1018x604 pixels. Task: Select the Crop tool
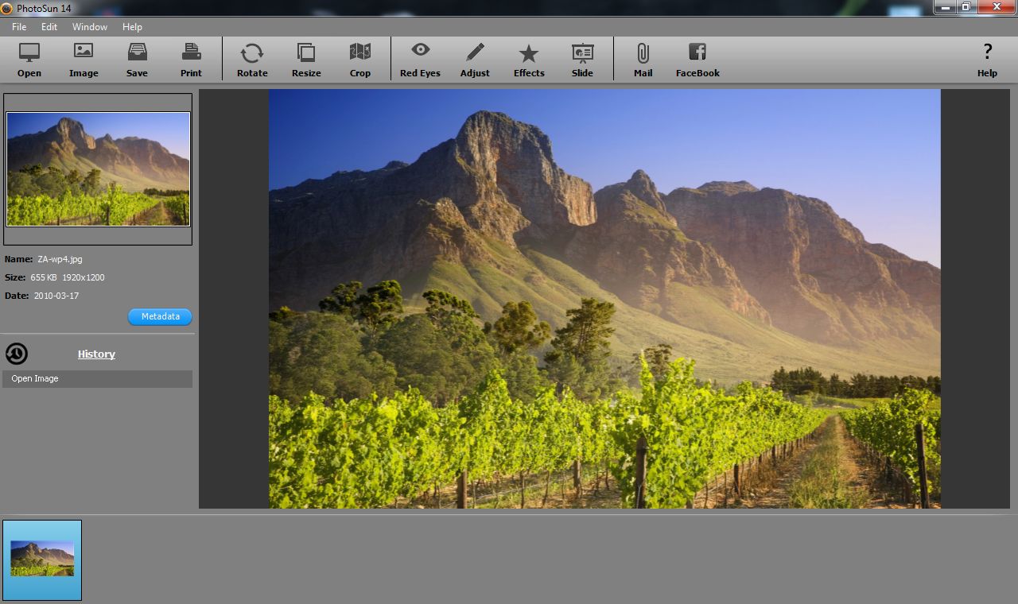[x=360, y=59]
